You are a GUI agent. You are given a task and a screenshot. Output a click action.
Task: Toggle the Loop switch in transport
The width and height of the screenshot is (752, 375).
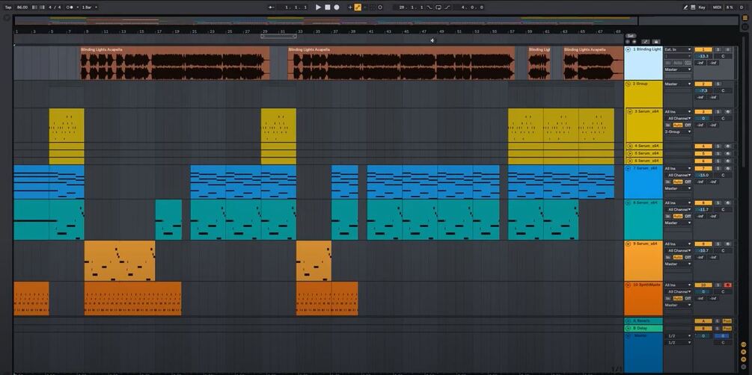438,7
